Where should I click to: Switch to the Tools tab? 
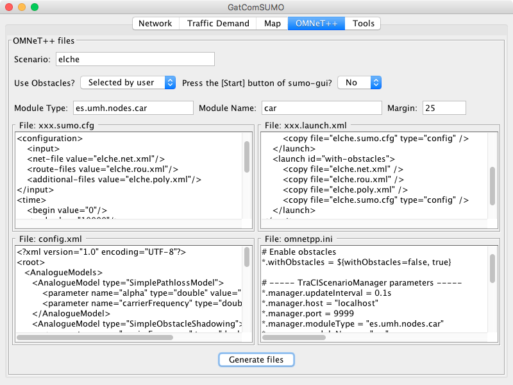(x=363, y=24)
